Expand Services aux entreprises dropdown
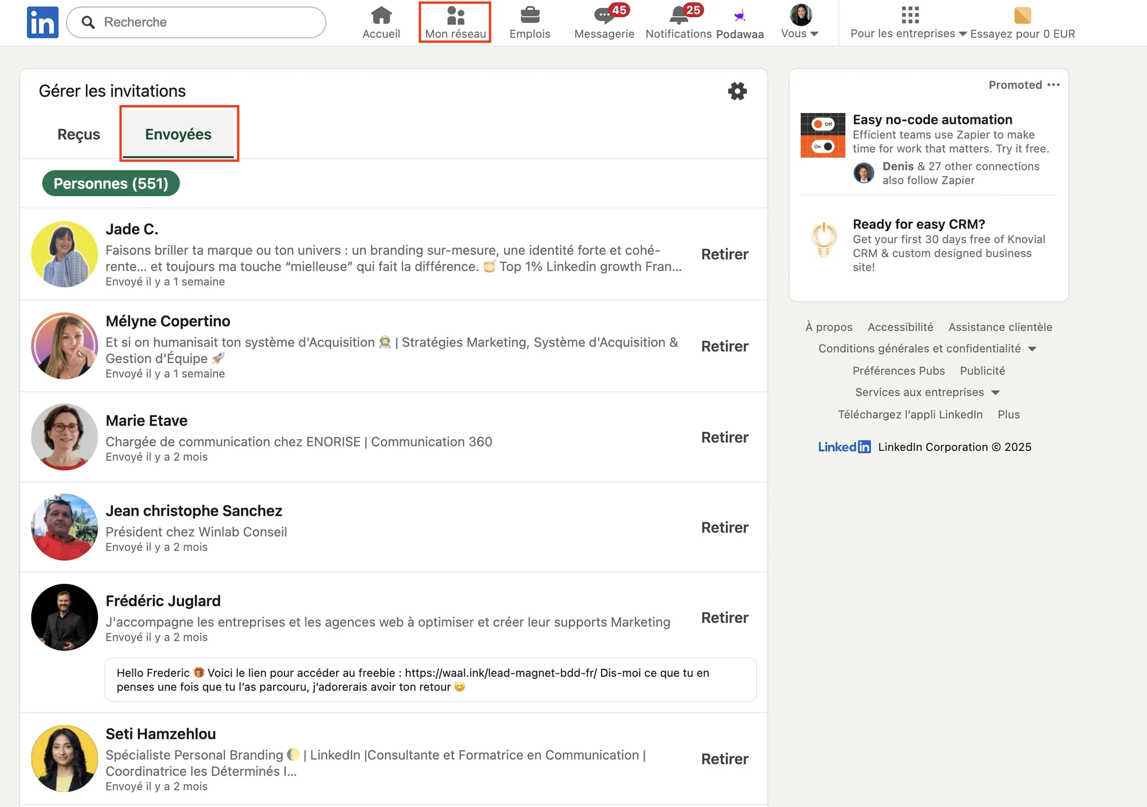This screenshot has width=1147, height=807. 927,392
